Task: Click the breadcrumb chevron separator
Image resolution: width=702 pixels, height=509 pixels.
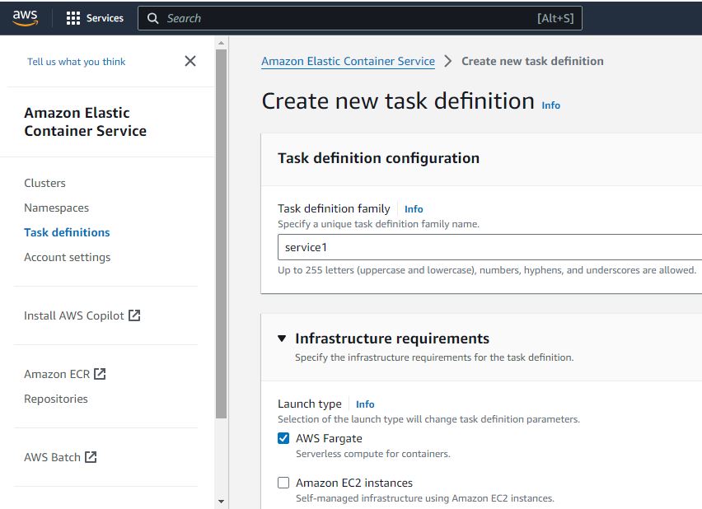Action: (x=447, y=61)
